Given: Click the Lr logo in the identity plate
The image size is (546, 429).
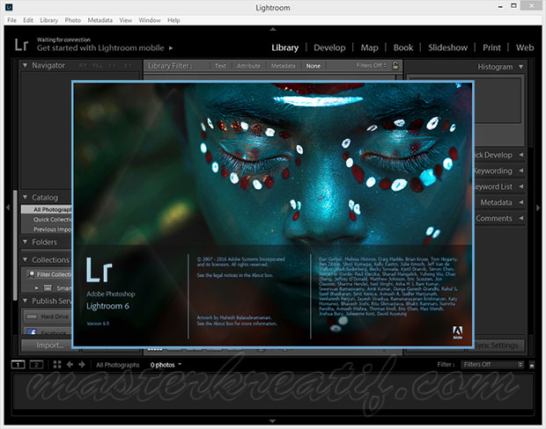Looking at the screenshot, I should click(x=21, y=45).
